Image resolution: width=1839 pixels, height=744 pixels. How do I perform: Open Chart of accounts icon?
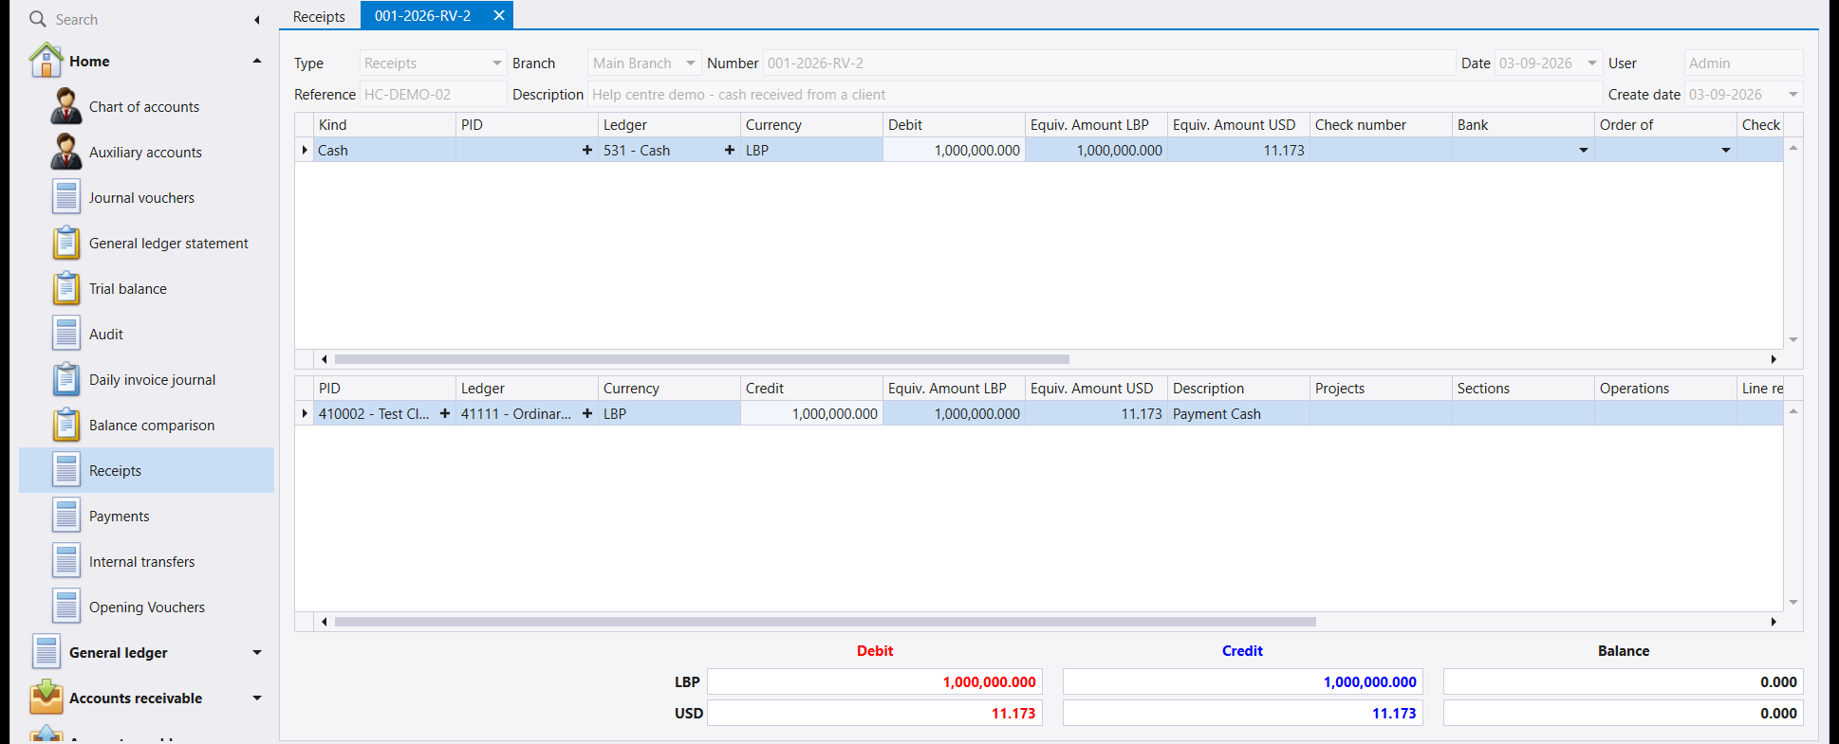pyautogui.click(x=65, y=106)
